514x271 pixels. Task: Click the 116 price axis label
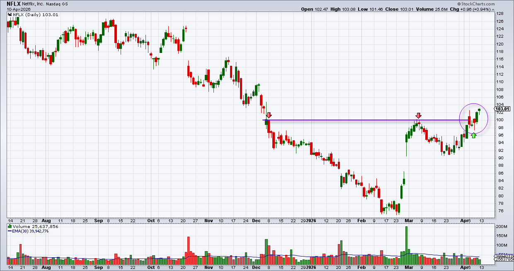[x=500, y=59]
